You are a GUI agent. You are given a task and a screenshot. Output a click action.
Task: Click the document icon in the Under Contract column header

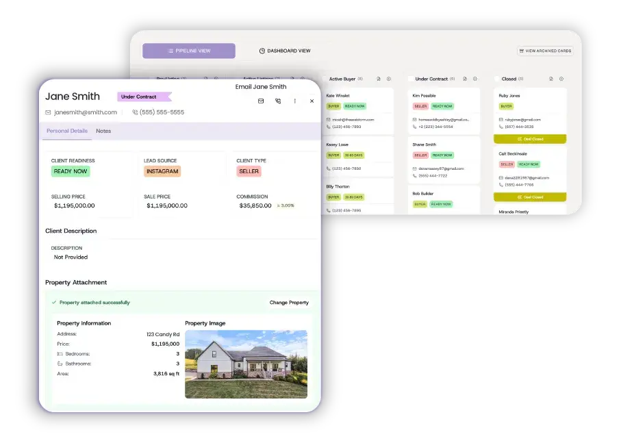point(465,79)
